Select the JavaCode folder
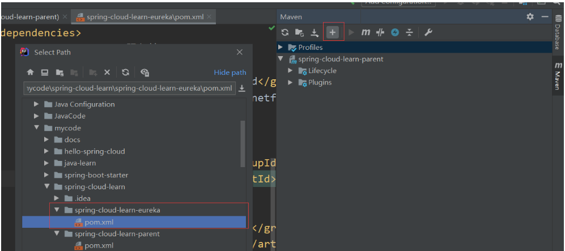The width and height of the screenshot is (565, 251). (x=70, y=116)
